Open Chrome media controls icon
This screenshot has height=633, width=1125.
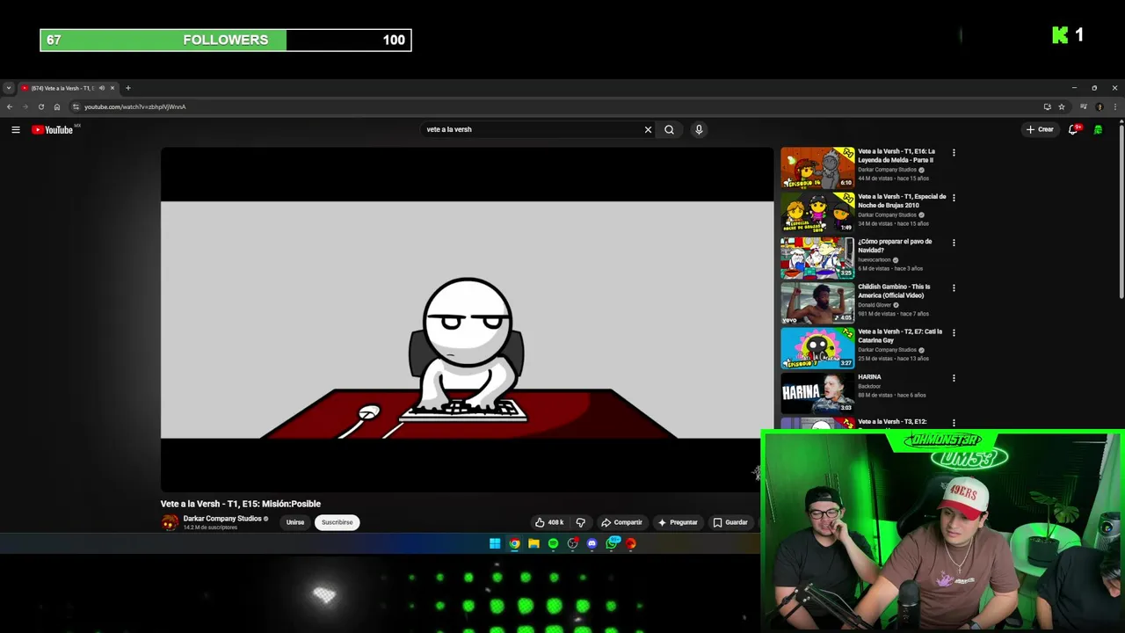point(1084,106)
